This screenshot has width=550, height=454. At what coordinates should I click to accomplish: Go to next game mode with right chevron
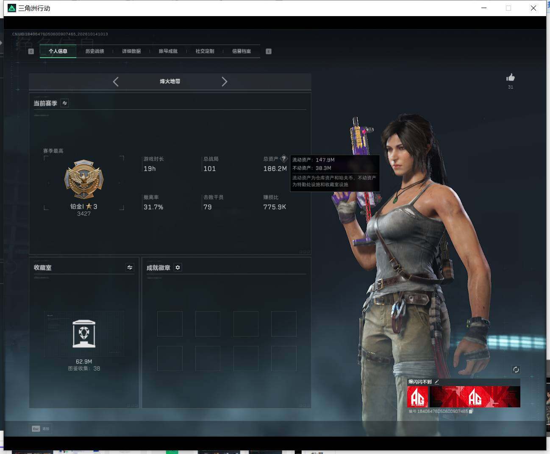pyautogui.click(x=224, y=81)
